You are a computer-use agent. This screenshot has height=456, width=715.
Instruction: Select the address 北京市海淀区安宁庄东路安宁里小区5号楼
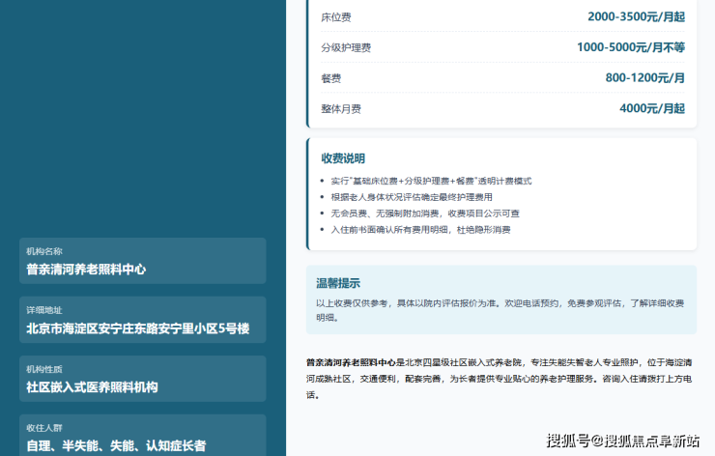click(x=138, y=328)
